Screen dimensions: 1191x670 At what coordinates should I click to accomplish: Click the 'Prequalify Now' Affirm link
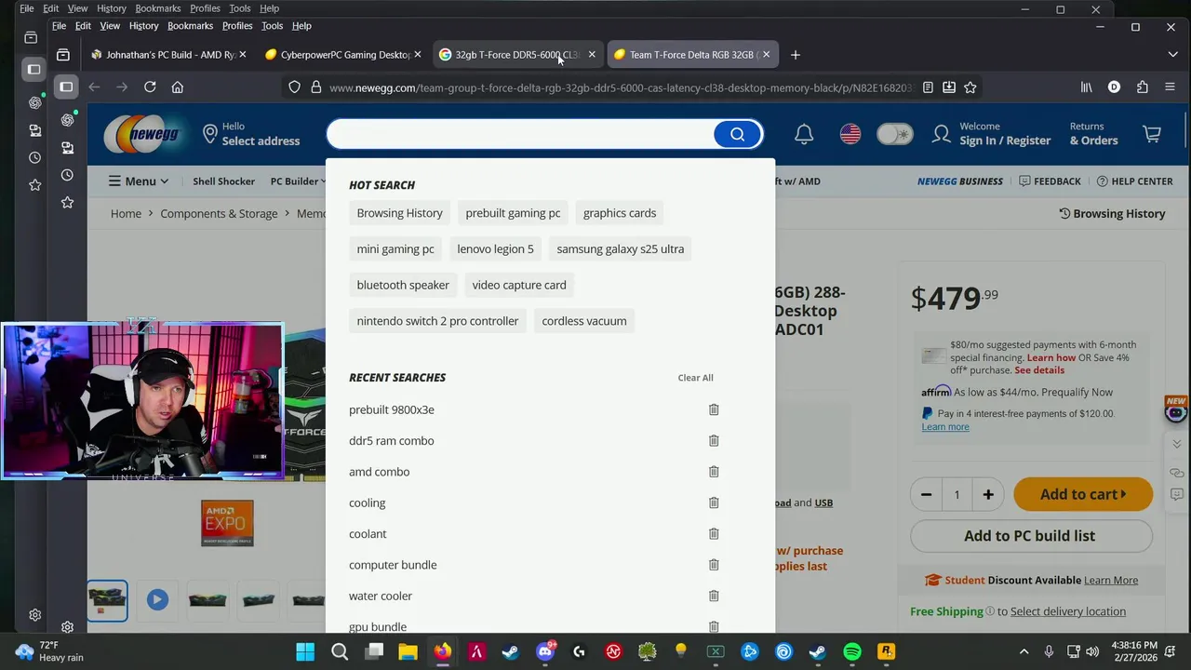point(1077,392)
